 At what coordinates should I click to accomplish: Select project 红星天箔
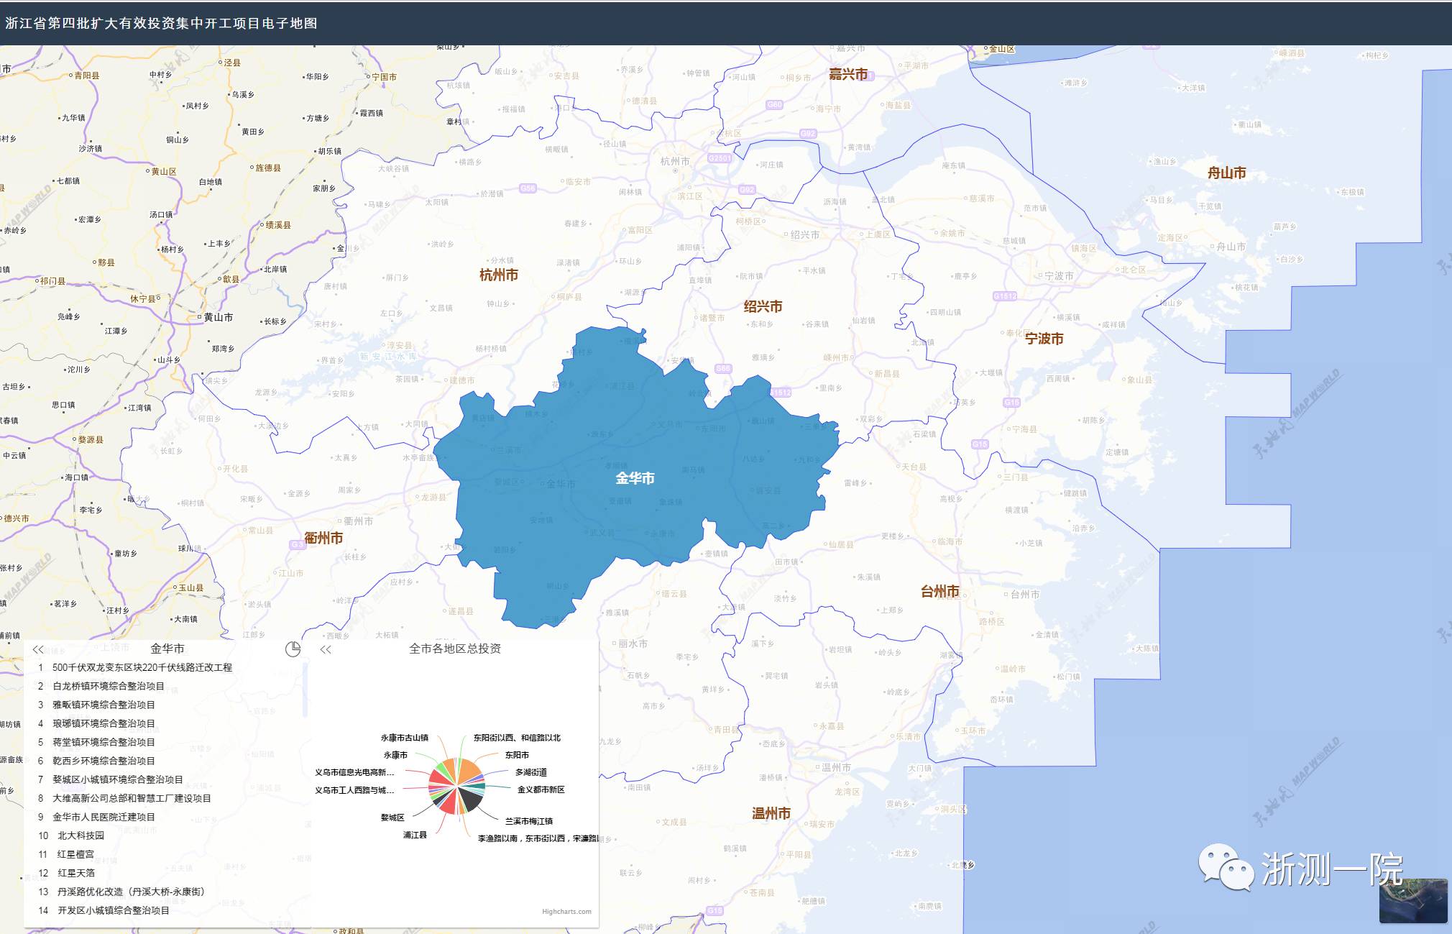pos(75,873)
